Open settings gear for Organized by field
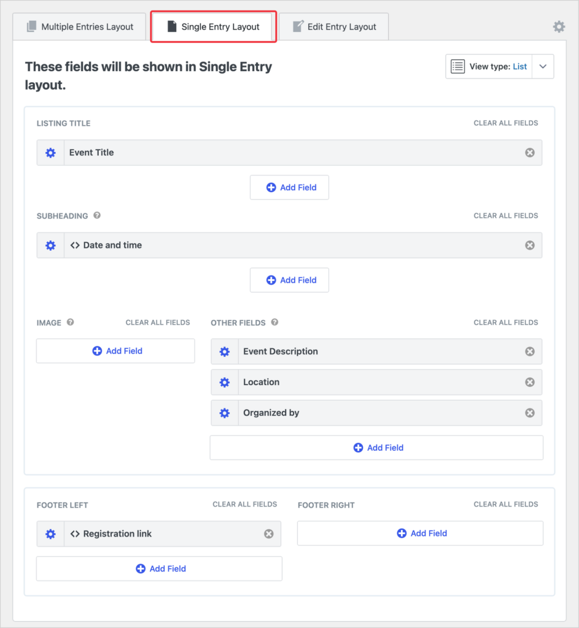The width and height of the screenshot is (579, 628). [225, 413]
